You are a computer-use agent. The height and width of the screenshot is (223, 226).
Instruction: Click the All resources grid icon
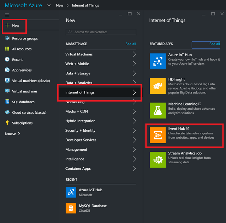[x=7, y=49]
